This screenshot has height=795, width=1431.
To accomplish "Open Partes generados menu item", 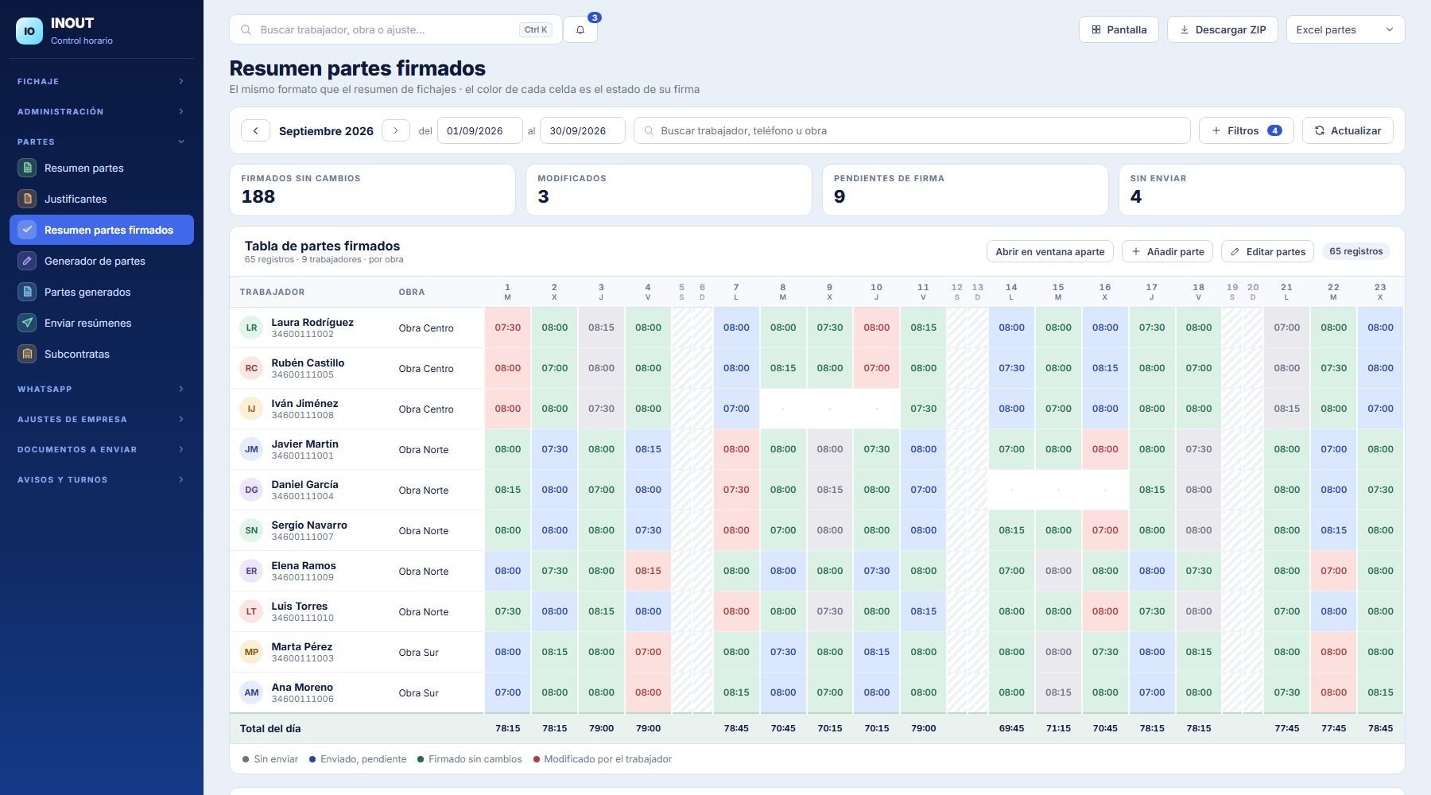I will [x=102, y=292].
